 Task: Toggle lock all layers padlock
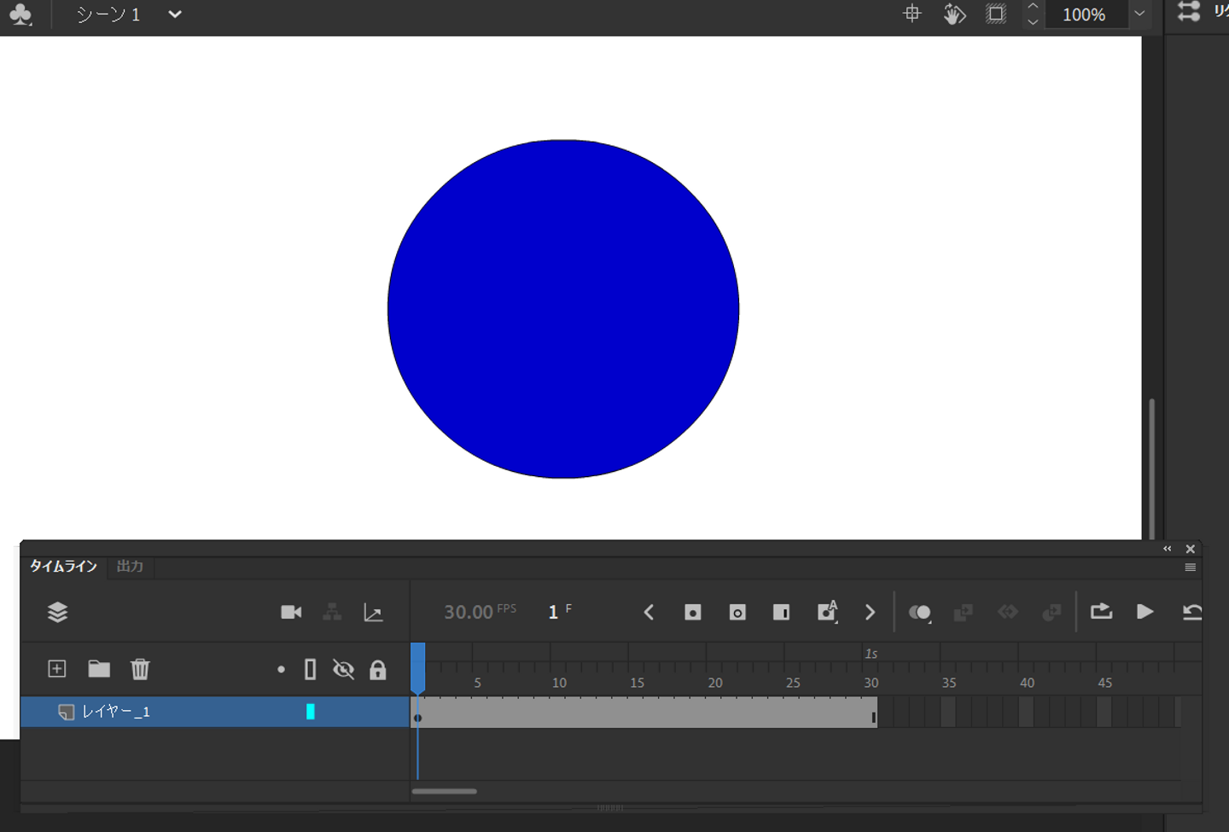point(377,670)
